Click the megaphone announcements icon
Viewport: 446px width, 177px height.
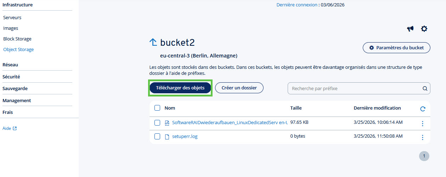(x=410, y=29)
